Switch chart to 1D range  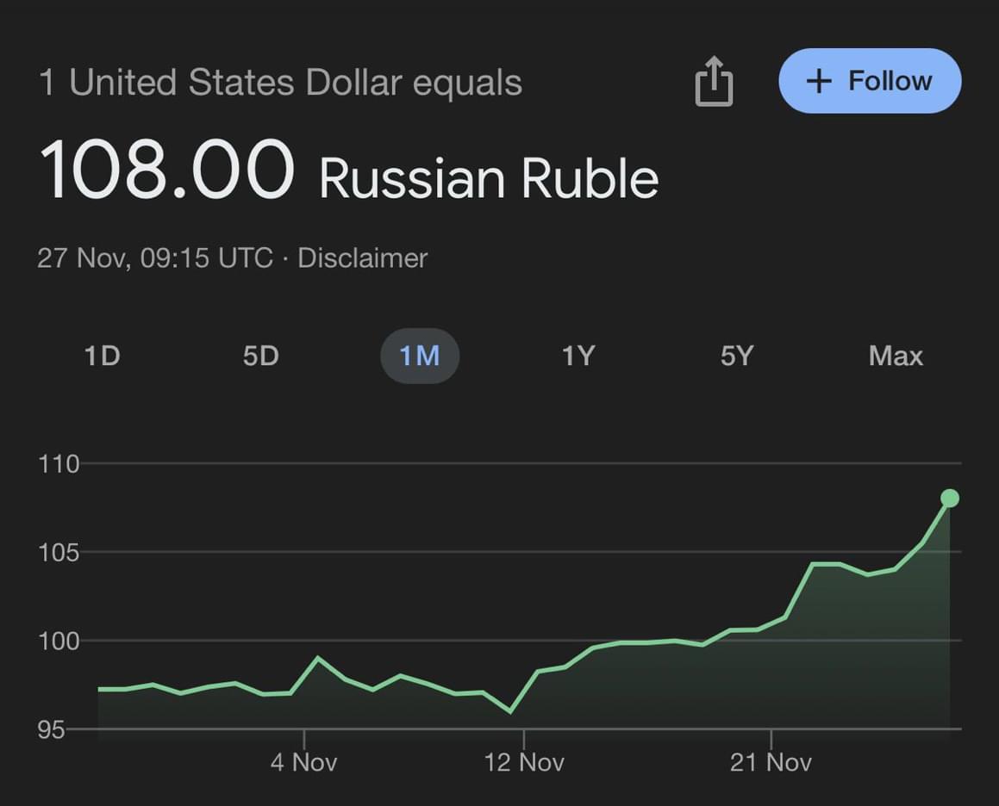(102, 356)
